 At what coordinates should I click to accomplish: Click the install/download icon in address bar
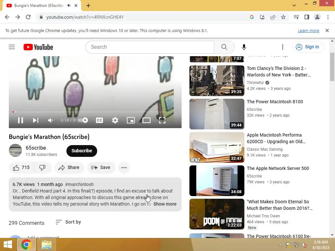tap(262, 17)
